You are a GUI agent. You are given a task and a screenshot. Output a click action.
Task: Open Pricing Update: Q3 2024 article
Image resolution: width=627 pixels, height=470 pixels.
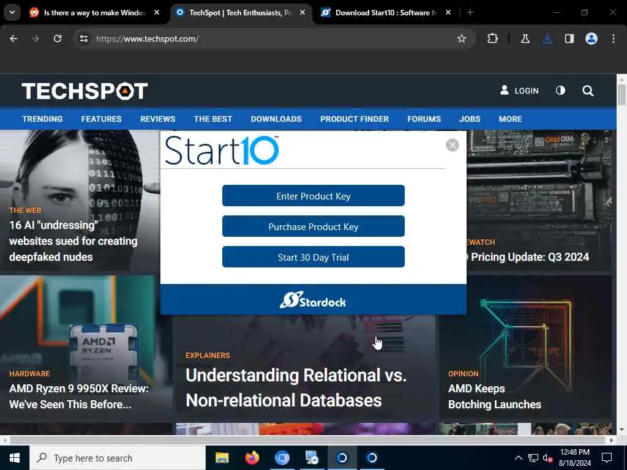530,257
